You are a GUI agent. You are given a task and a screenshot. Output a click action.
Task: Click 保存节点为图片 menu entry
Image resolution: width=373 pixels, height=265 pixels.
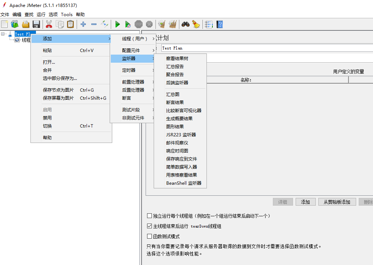pyautogui.click(x=71, y=90)
